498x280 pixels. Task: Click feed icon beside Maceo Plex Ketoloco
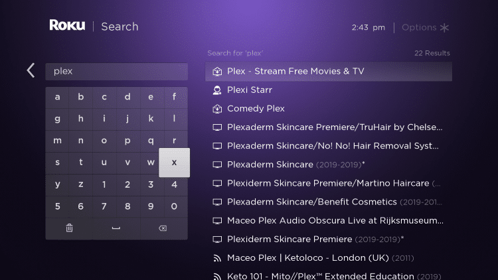(x=217, y=258)
